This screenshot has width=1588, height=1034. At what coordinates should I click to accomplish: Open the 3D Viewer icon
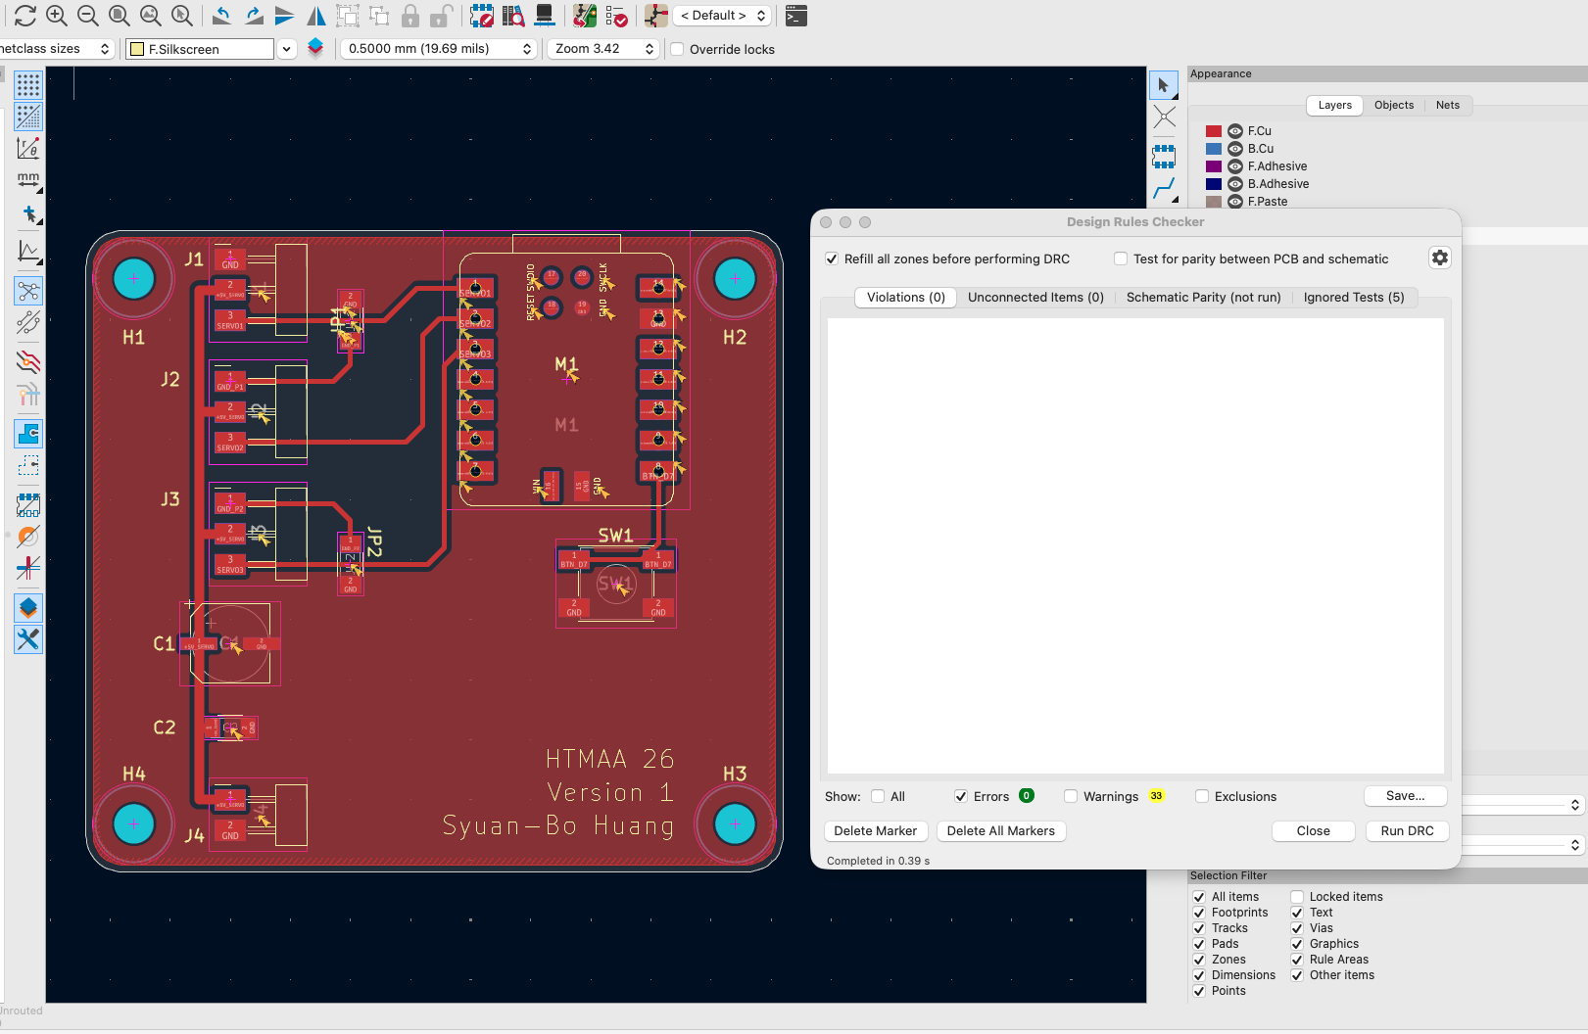pyautogui.click(x=545, y=16)
